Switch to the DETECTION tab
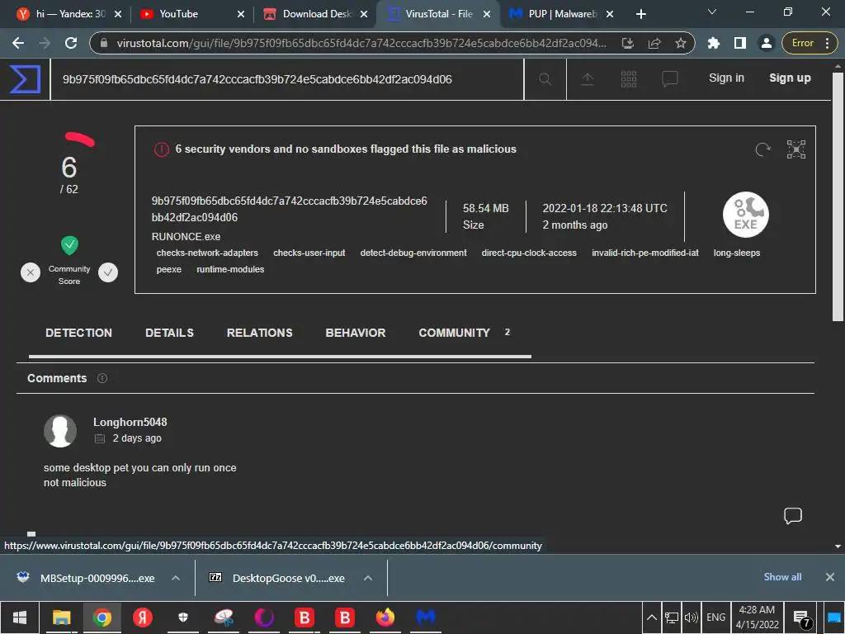 [x=78, y=334]
